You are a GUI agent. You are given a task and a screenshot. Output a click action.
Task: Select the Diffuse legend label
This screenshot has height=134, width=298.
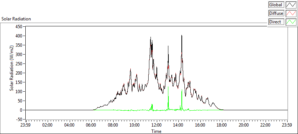pos(276,13)
